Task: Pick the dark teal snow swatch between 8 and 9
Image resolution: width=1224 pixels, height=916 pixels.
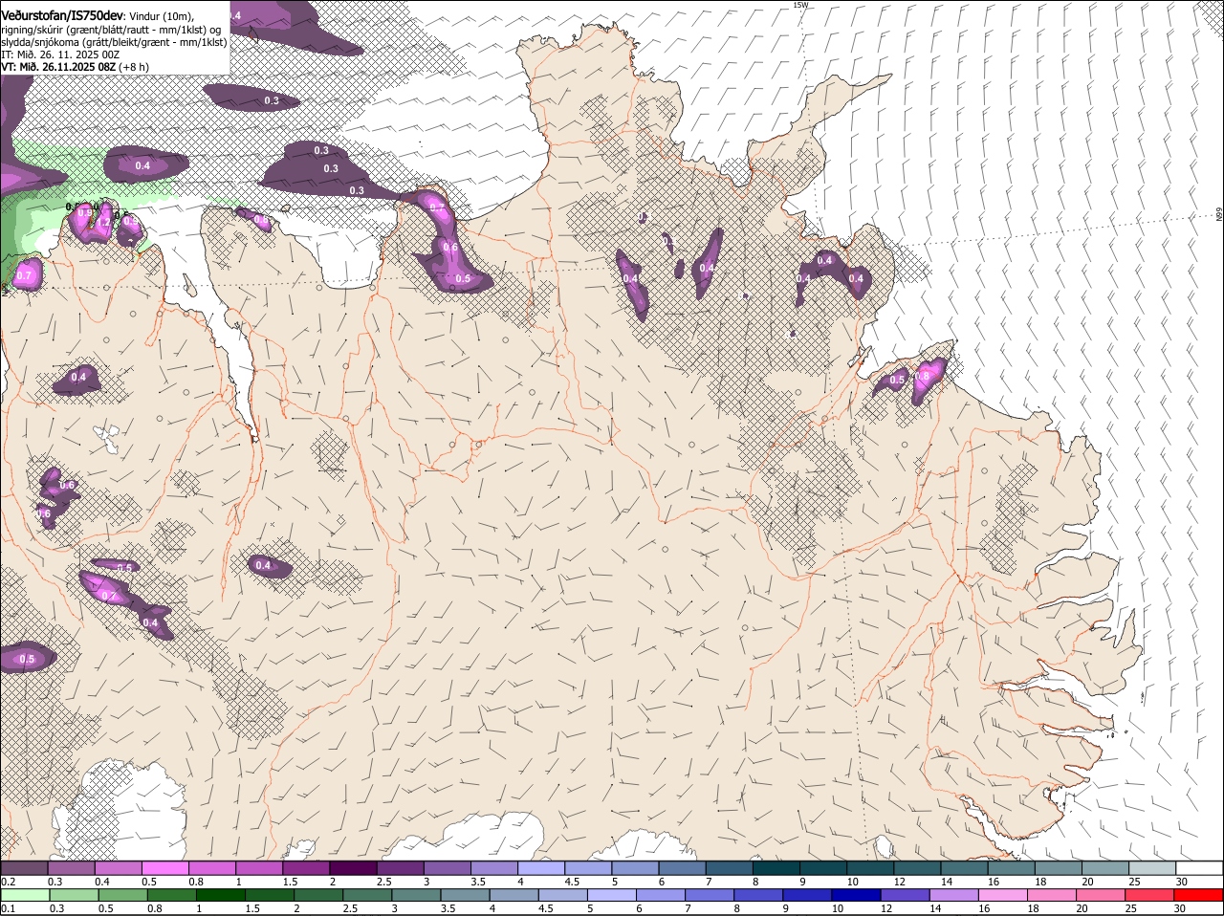Action: (776, 867)
